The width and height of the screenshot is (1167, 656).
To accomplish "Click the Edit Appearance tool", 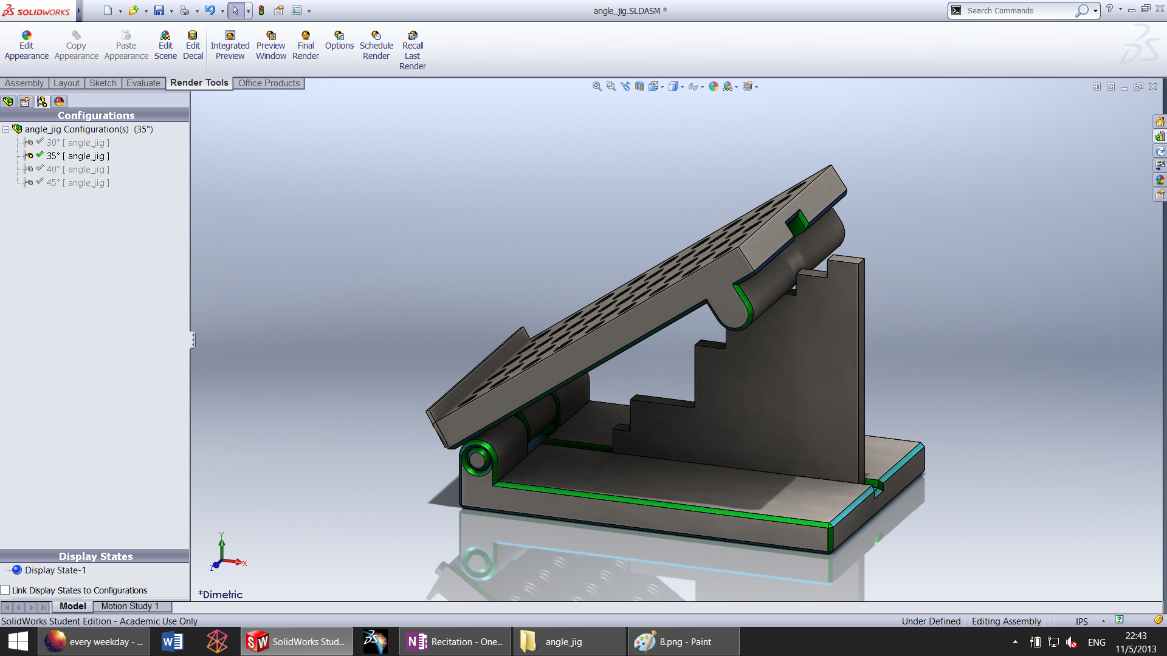I will (27, 46).
